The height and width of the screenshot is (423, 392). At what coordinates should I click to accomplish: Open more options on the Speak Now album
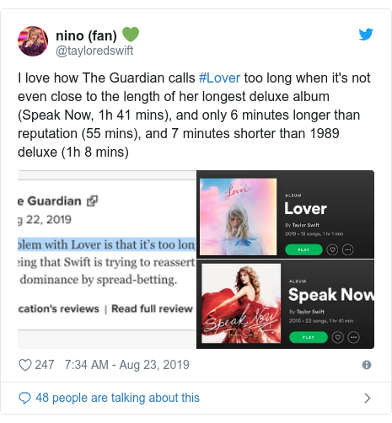pos(353,337)
